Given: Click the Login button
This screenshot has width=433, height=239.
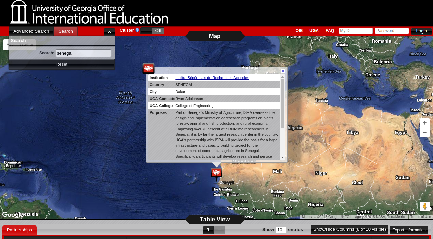Looking at the screenshot, I should [421, 31].
